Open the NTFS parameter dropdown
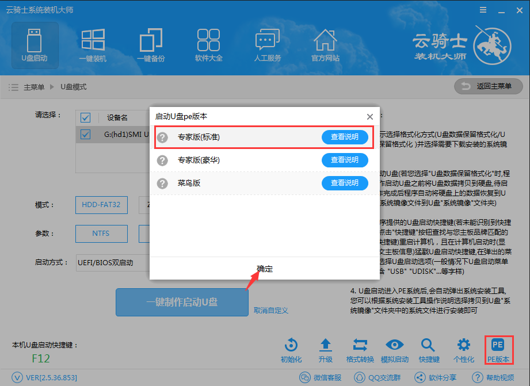Screen dimensions: 530x386 coord(101,234)
